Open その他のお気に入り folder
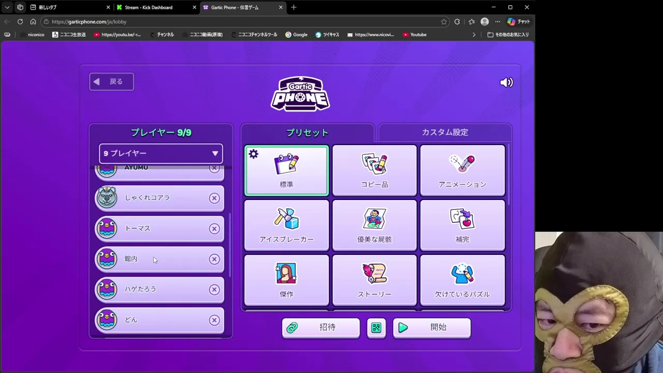The height and width of the screenshot is (373, 663). [x=508, y=35]
